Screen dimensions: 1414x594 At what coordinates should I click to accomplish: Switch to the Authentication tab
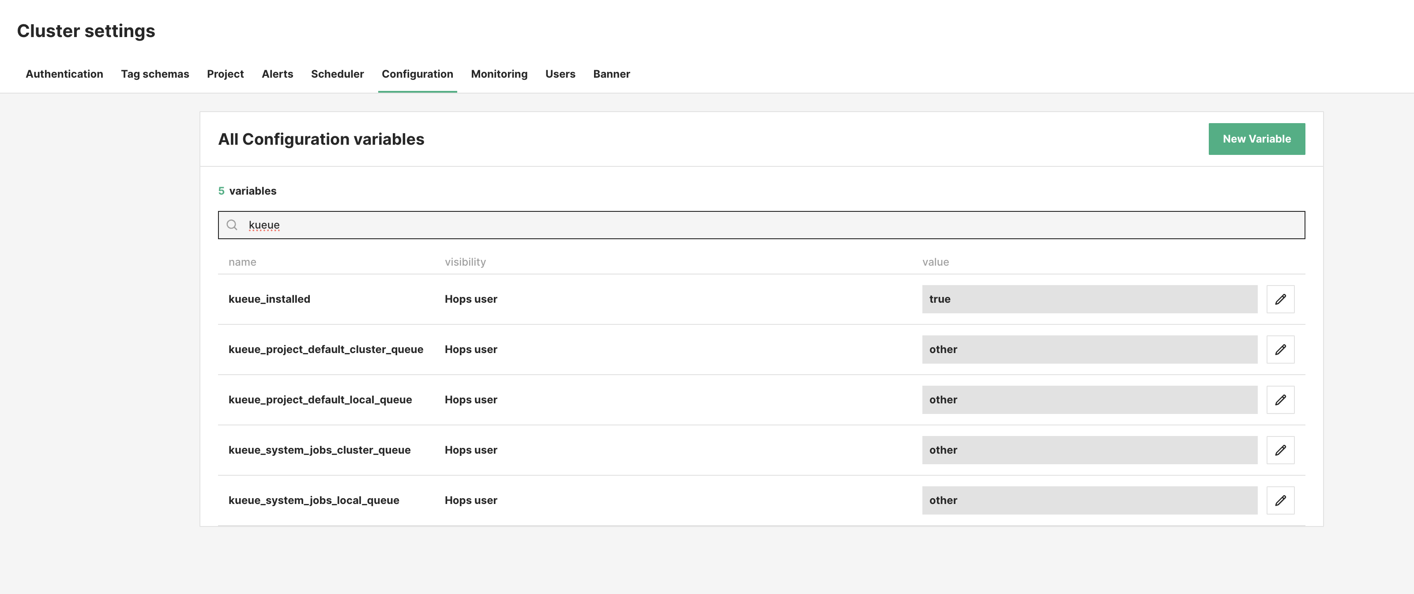coord(64,74)
